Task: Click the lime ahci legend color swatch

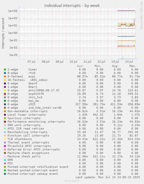Action: pyautogui.click(x=5, y=90)
